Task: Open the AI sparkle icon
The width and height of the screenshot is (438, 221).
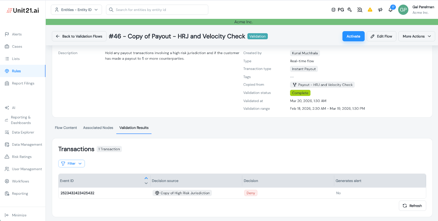Action: 7,108
